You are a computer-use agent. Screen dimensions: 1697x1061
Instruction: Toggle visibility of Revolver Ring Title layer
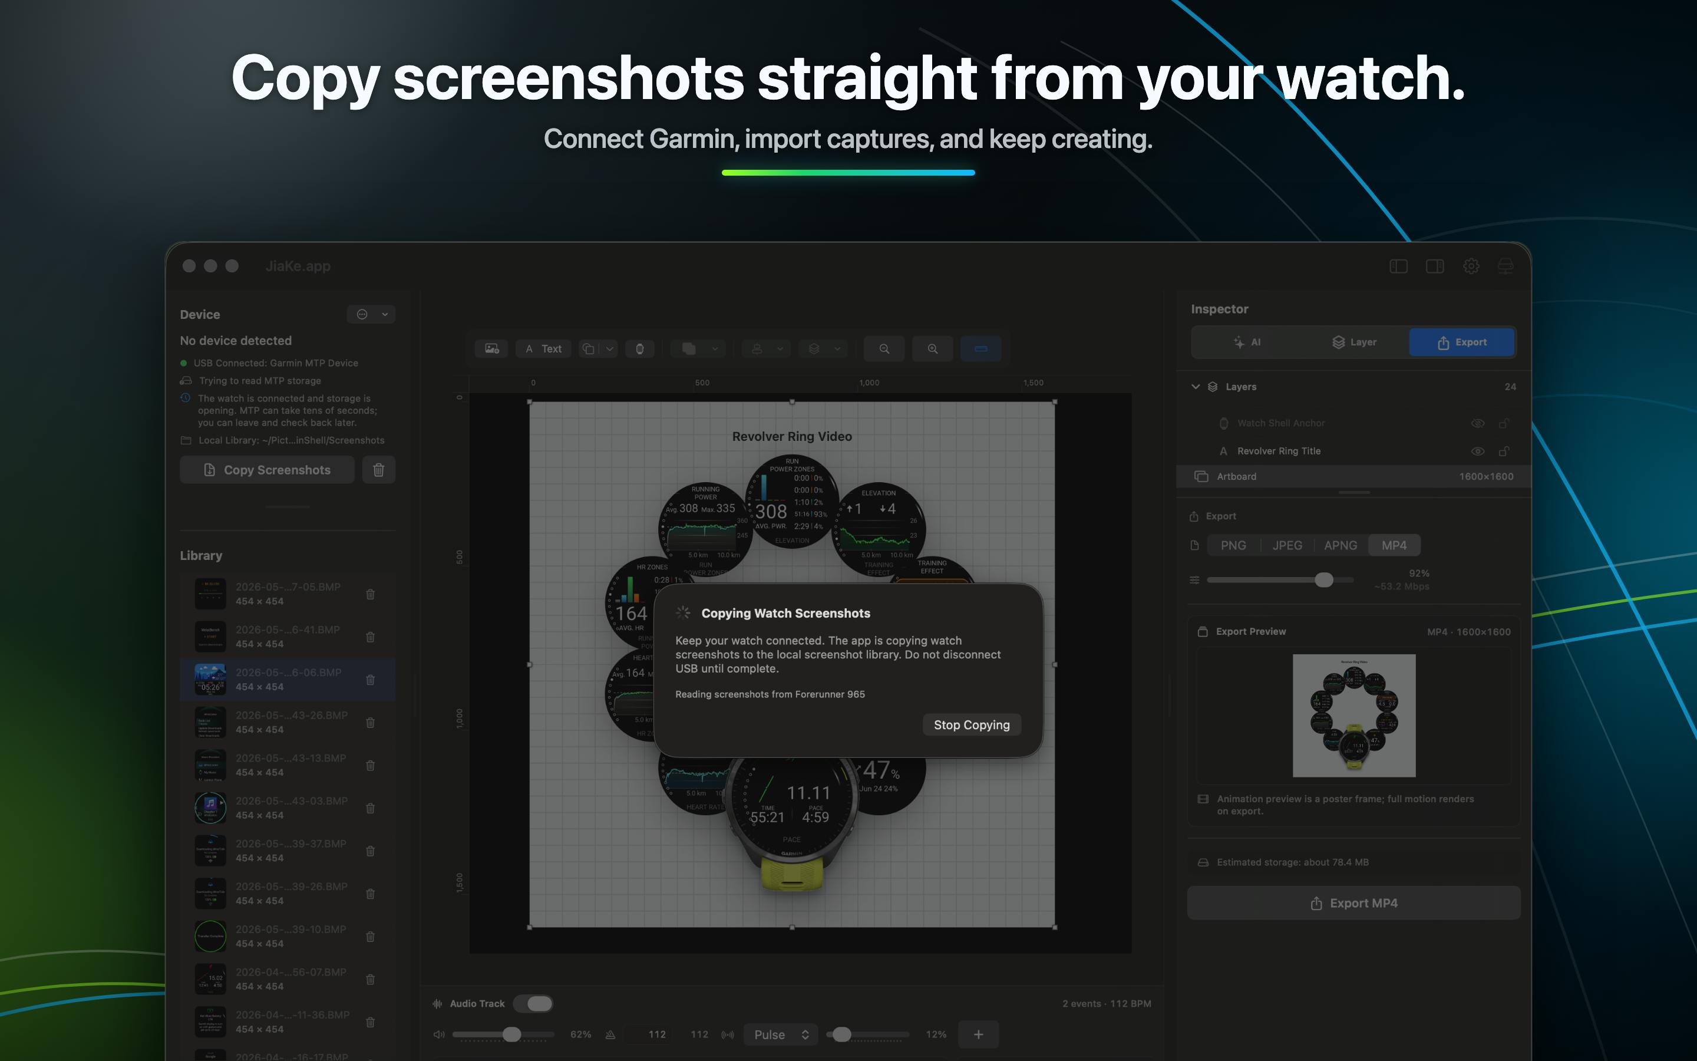point(1478,451)
